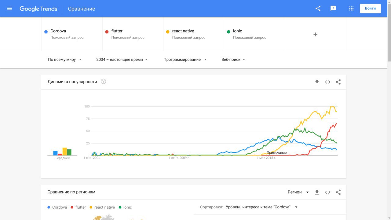Open Сортировка sort dropdown for Cordova interest
Screen dimensions: 391x220
(x=262, y=207)
